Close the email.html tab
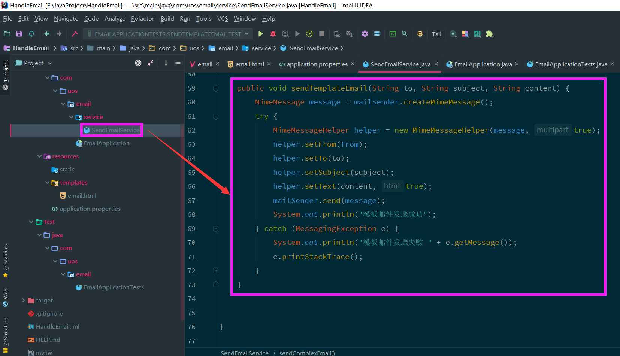620x356 pixels. pyautogui.click(x=269, y=64)
